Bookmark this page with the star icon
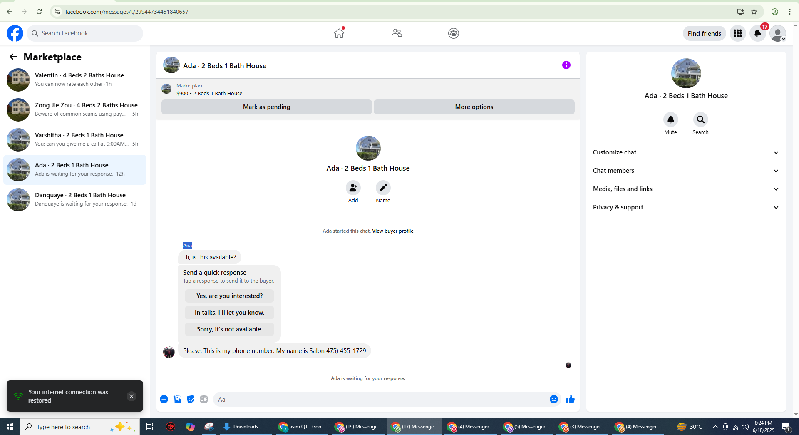 tap(754, 12)
